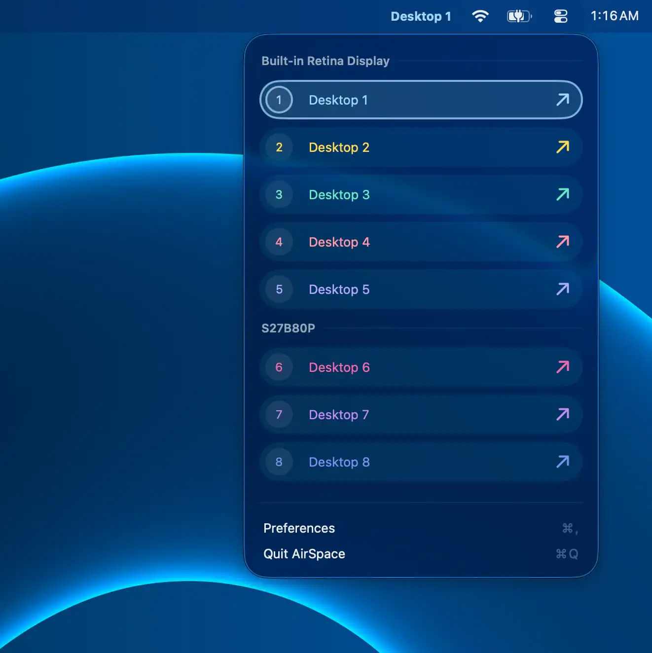The image size is (652, 653).
Task: Open Control Center from the menu bar
Action: click(x=561, y=16)
